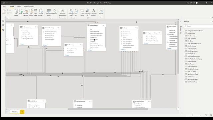Open the Enter data dialog
This screenshot has height=120, width=213.
35,13
